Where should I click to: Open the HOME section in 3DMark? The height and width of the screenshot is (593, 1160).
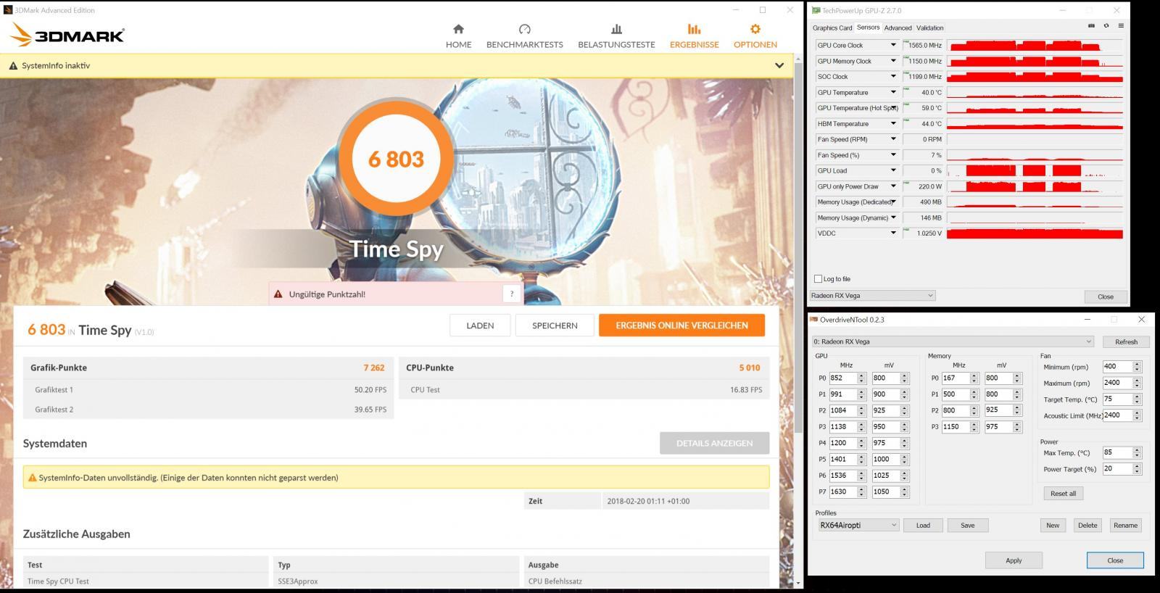[x=458, y=36]
